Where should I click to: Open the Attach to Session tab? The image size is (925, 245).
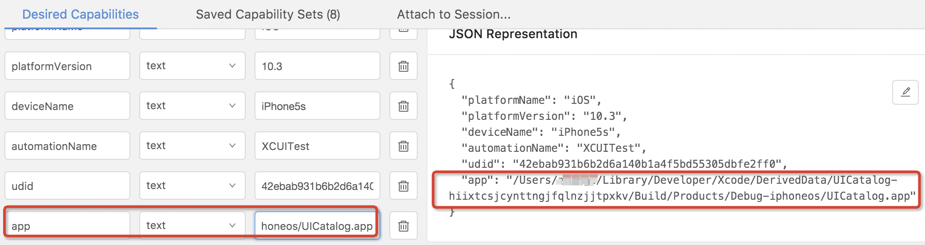[x=454, y=14]
